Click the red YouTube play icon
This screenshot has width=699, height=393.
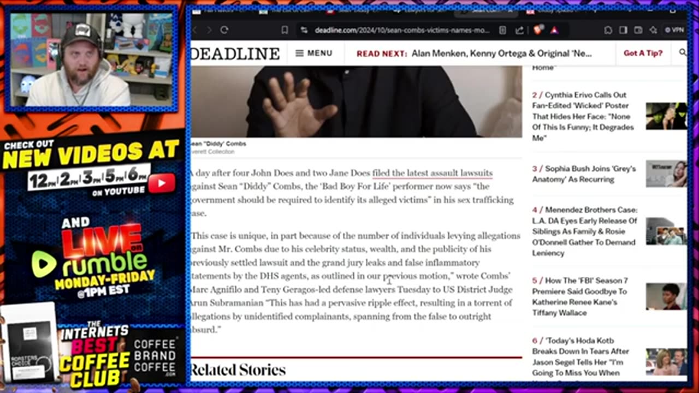pyautogui.click(x=162, y=183)
